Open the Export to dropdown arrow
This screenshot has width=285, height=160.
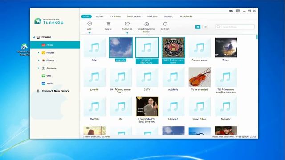(127, 33)
